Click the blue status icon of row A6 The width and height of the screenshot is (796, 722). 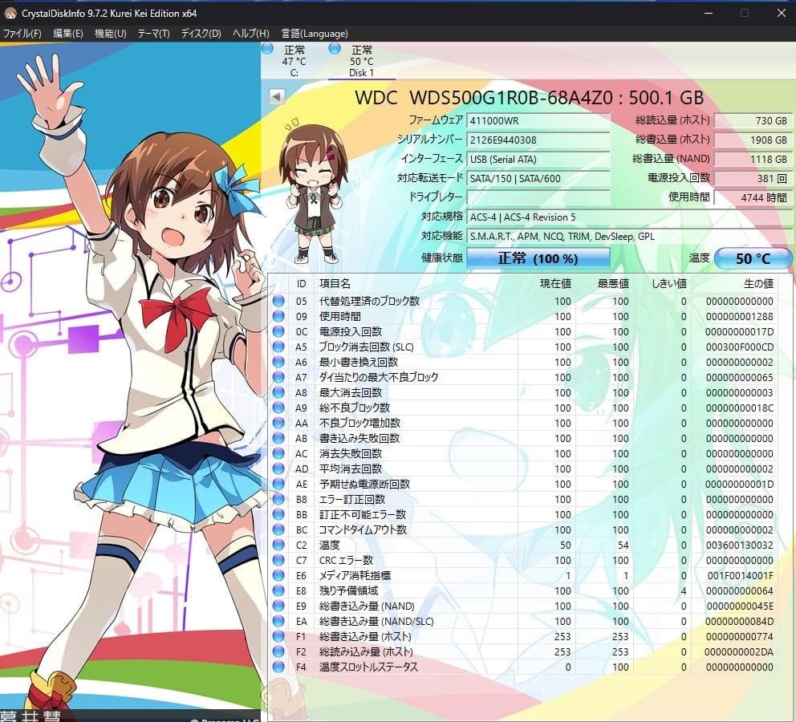point(278,362)
